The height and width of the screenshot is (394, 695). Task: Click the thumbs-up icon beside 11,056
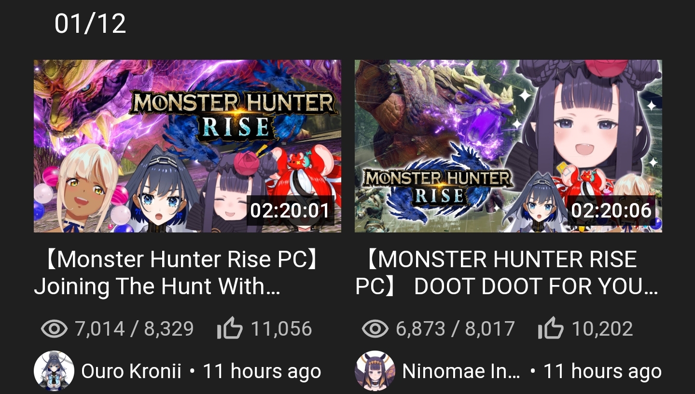point(229,329)
